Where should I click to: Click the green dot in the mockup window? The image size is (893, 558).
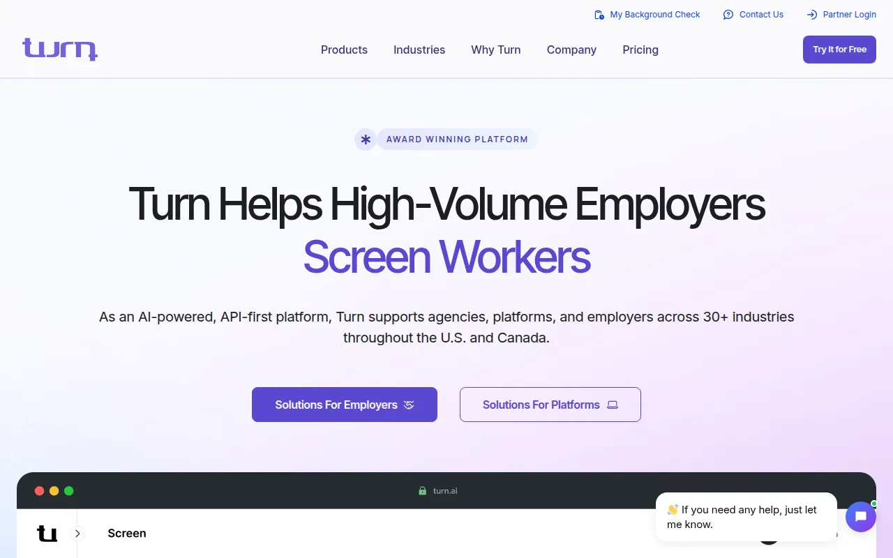click(69, 491)
